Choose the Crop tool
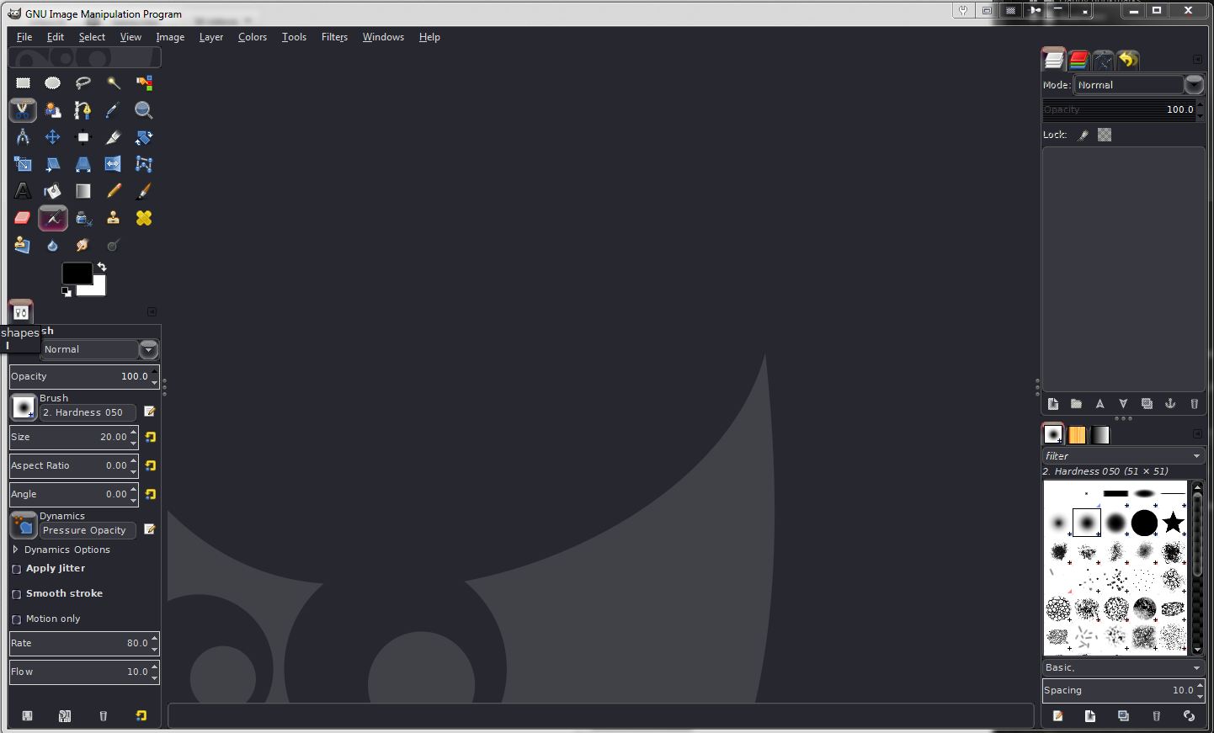1214x733 pixels. (114, 137)
